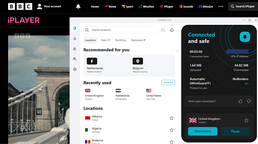Connect to Netherlands fastest location
Image resolution: width=258 pixels, height=144 pixels.
click(x=95, y=65)
